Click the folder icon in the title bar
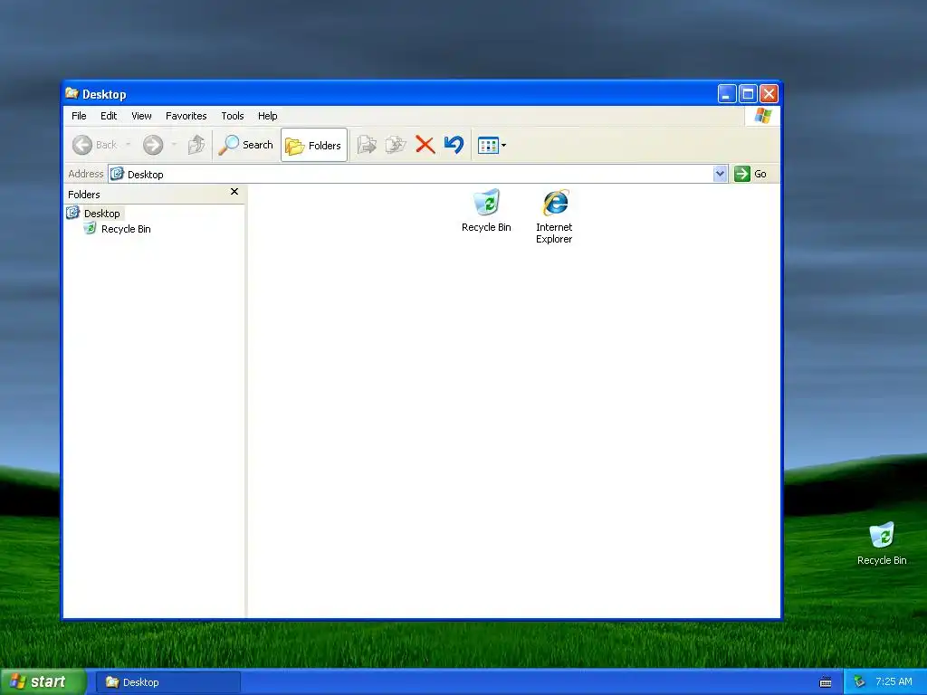 72,93
